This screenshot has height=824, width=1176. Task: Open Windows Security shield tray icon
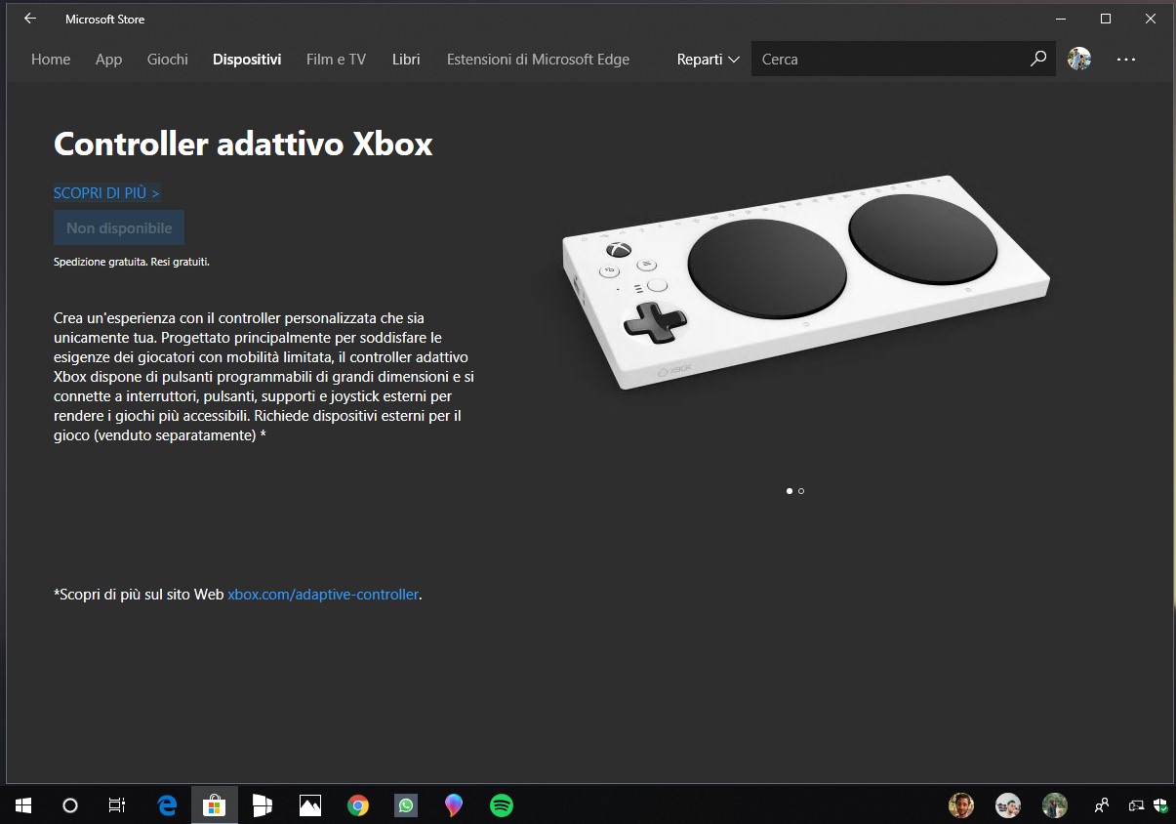(x=1160, y=805)
